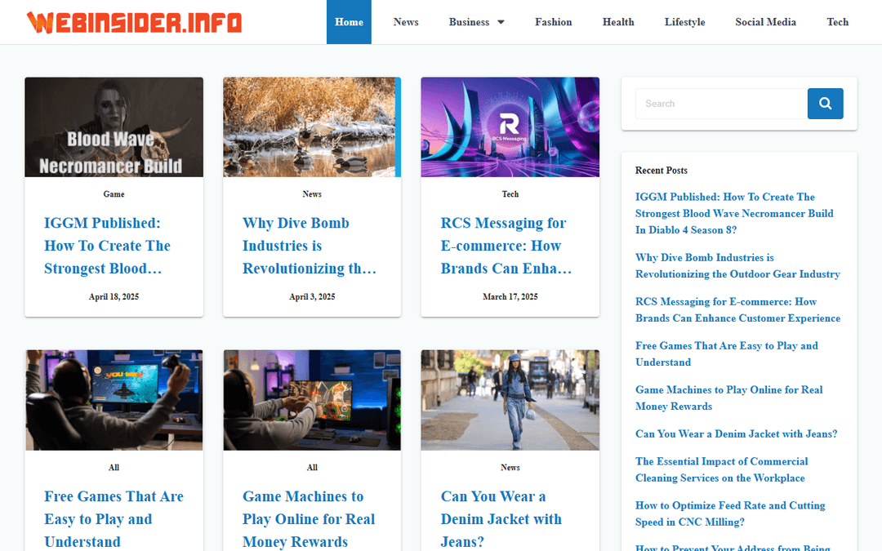The height and width of the screenshot is (551, 882).
Task: Click the 'March 17, 2025' date
Action: click(510, 296)
